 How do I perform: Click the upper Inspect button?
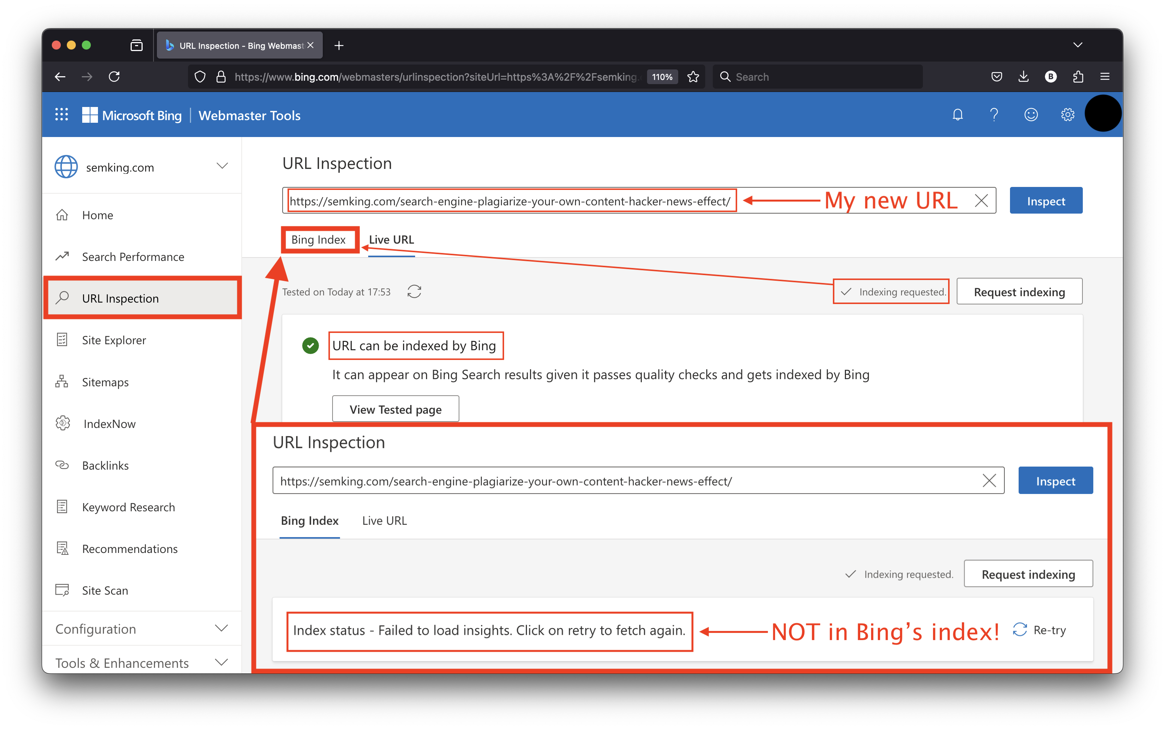click(1046, 200)
